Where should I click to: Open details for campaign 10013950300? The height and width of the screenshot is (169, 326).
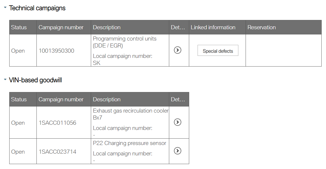178,50
